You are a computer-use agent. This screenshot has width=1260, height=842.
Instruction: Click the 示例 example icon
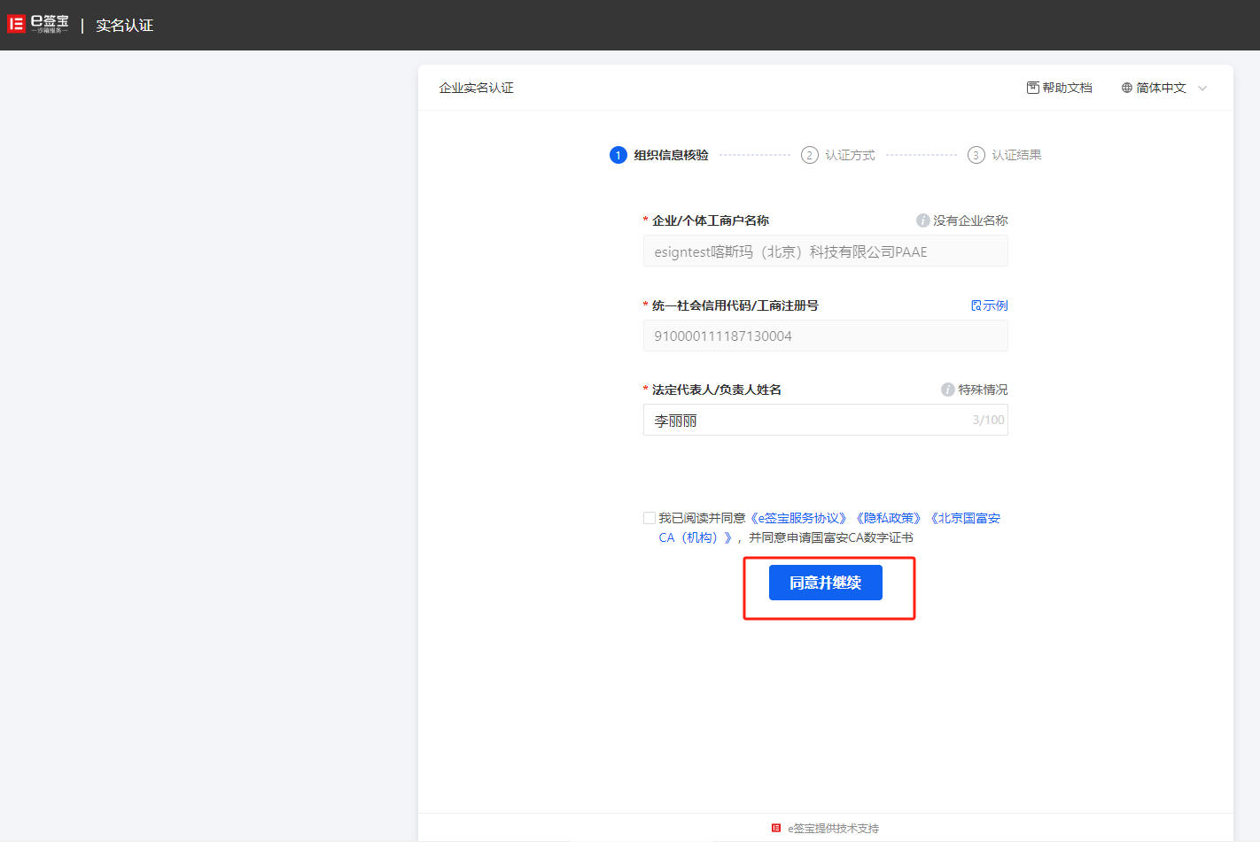tap(976, 305)
